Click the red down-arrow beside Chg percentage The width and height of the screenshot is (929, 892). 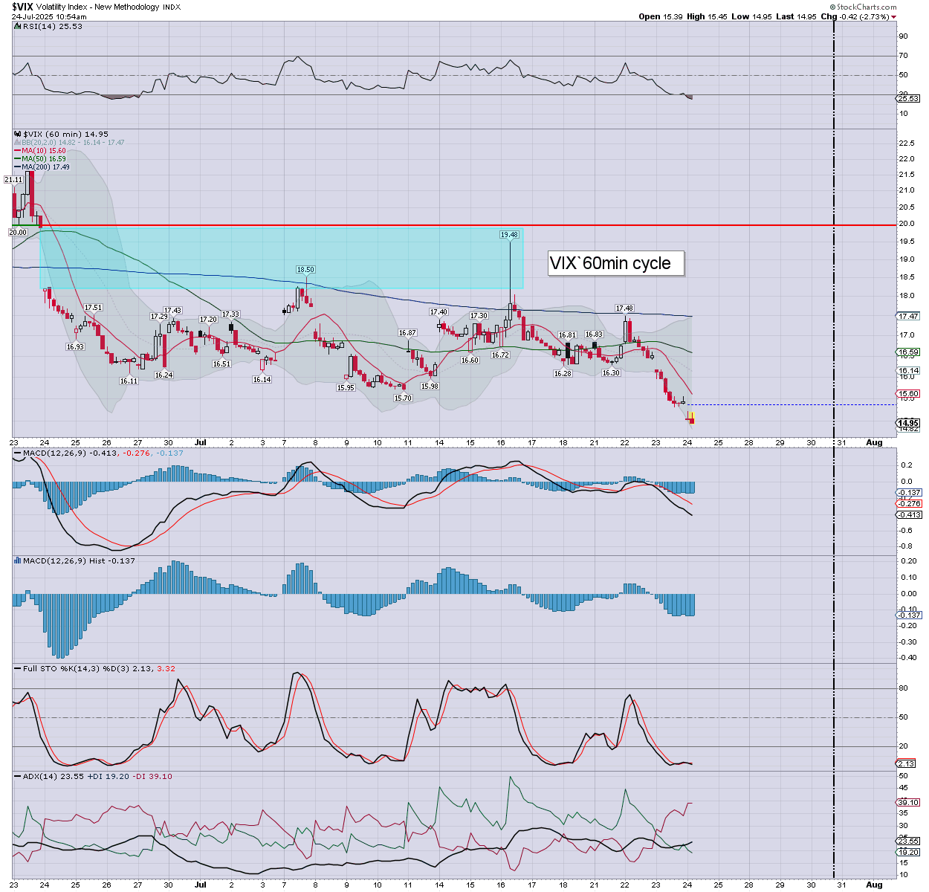[893, 17]
